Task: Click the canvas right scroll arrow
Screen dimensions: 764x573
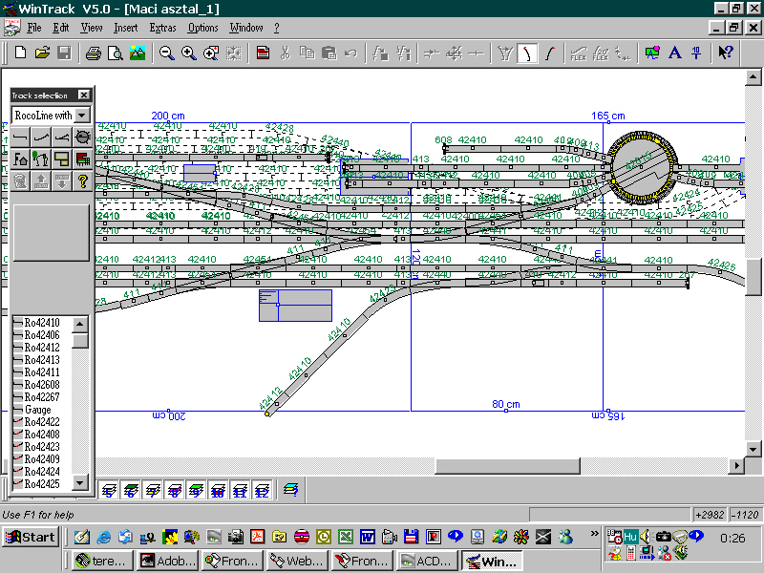Action: (x=736, y=466)
